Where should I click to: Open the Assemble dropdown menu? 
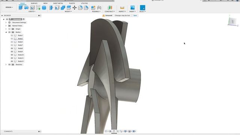(96, 12)
